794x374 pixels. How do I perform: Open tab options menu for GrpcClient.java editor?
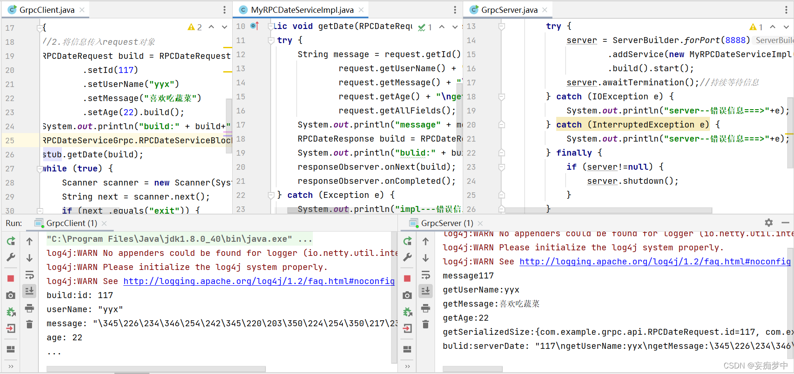coord(225,10)
